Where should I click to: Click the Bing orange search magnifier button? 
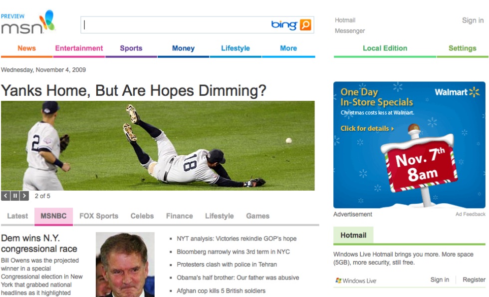[x=305, y=25]
